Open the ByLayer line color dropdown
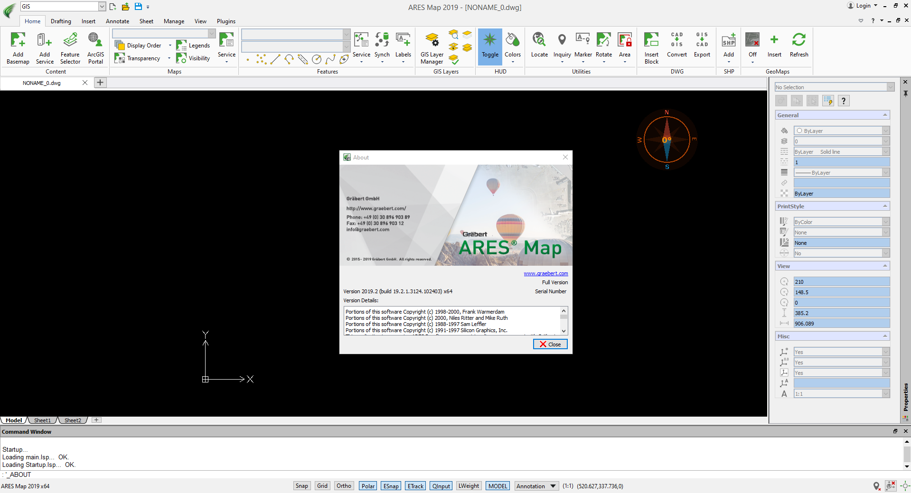This screenshot has height=493, width=911. tap(885, 131)
